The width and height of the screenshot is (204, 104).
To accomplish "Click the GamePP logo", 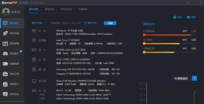I will point(9,3).
